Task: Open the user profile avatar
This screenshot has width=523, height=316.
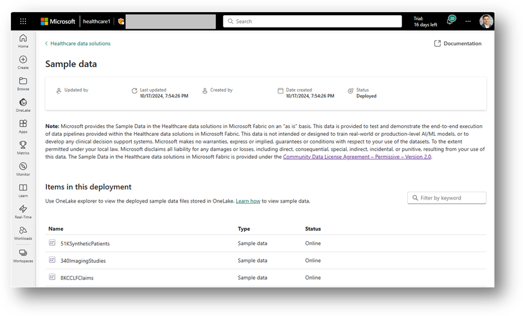Action: 486,21
